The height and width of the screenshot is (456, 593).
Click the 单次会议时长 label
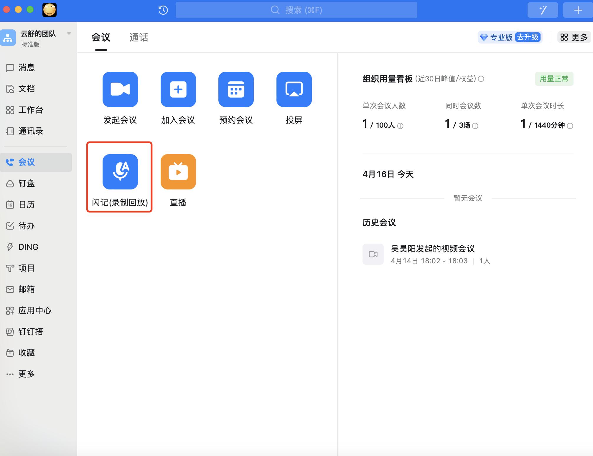pos(542,106)
